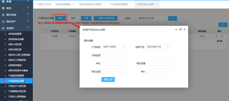
Task: Click the refresh icon button
Action: [x=223, y=25]
